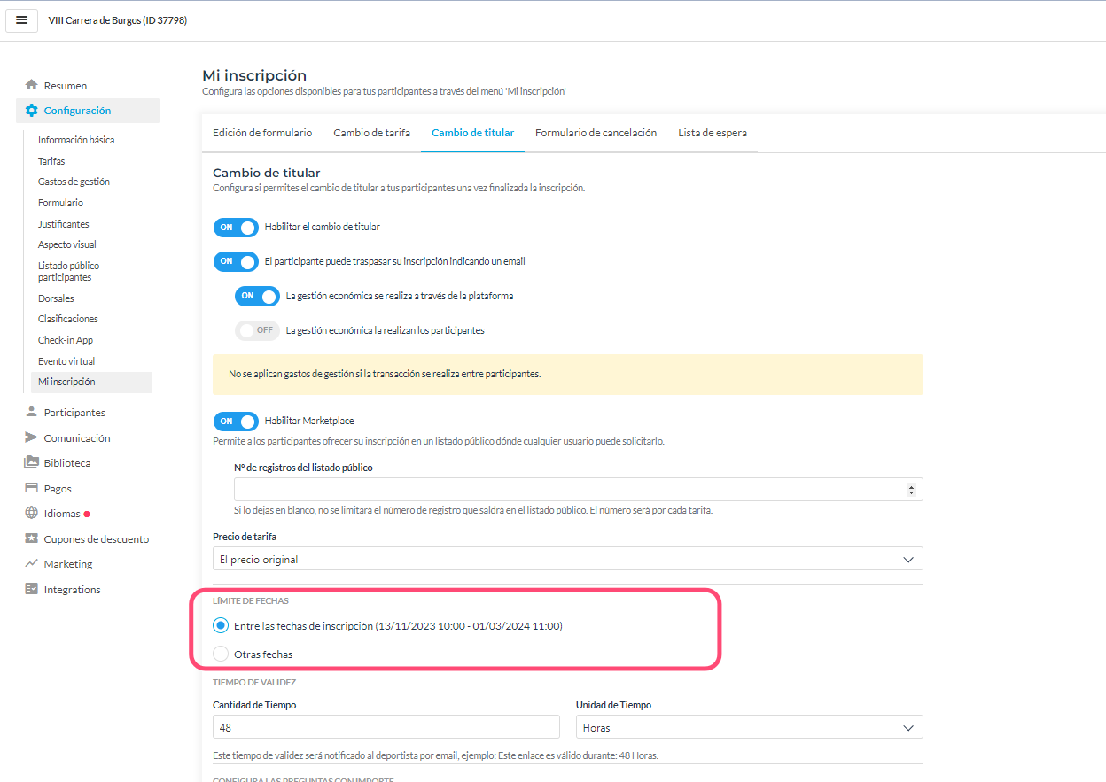Click the Comunicación paper plane icon
Viewport: 1106px width, 782px height.
(x=32, y=437)
